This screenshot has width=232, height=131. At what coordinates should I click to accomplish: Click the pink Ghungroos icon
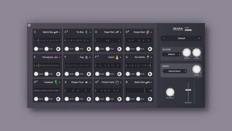tap(56, 57)
